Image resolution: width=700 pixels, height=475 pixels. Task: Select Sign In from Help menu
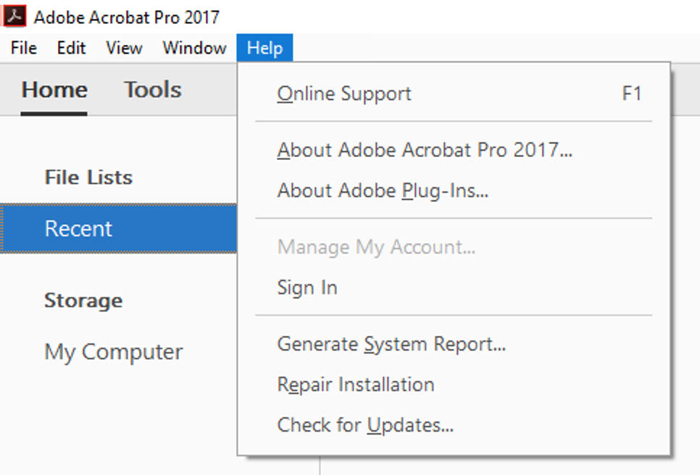(x=306, y=287)
